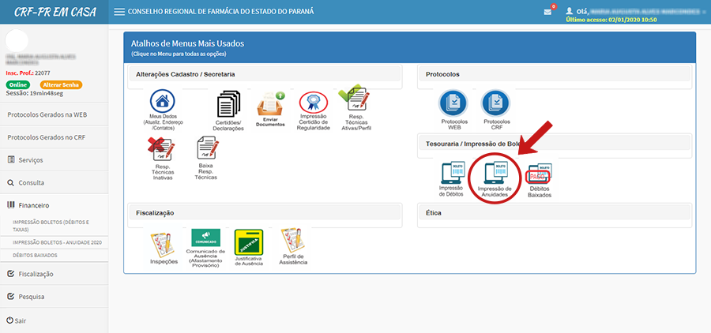Expand the Serviços sidebar menu
This screenshot has height=333, width=711.
tap(30, 159)
